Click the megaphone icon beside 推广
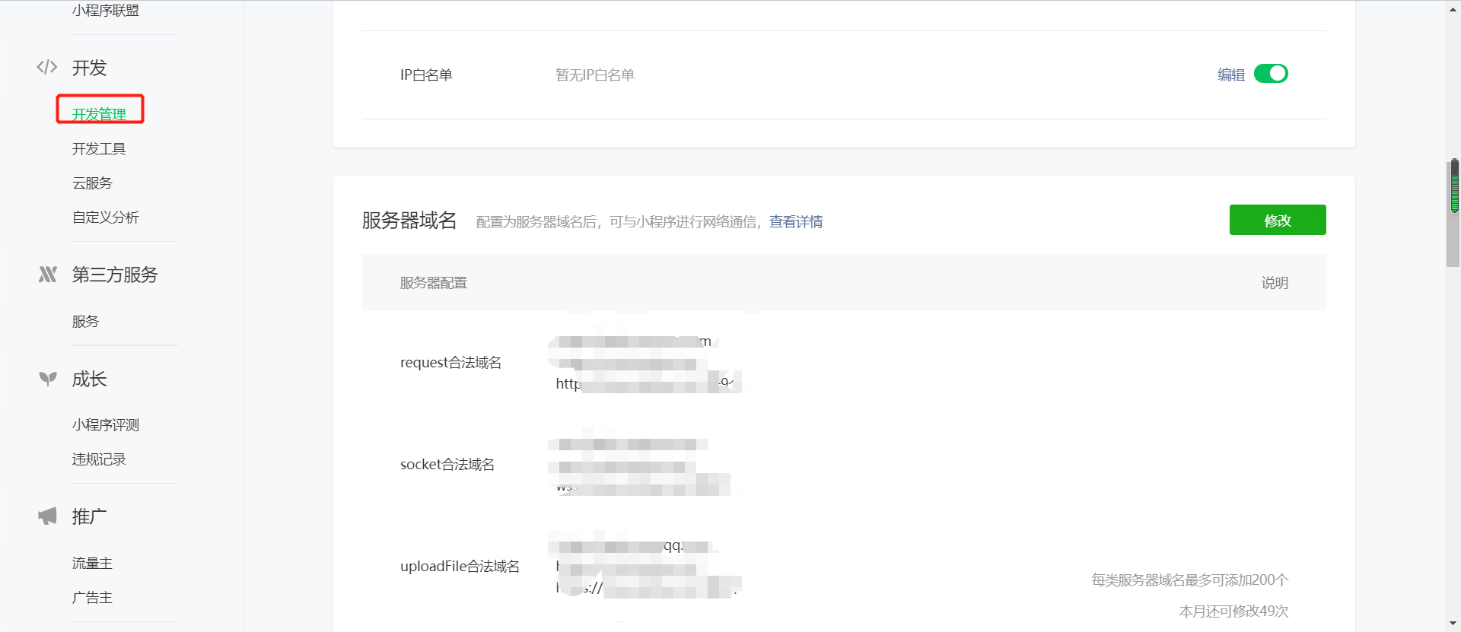 click(x=48, y=516)
